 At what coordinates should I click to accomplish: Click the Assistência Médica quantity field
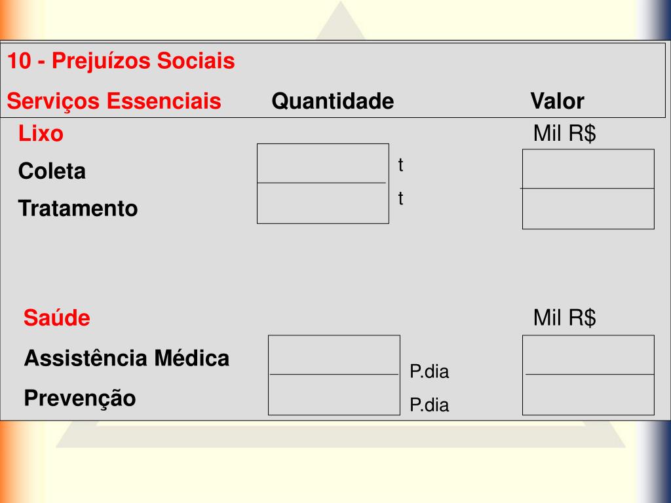pos(334,355)
